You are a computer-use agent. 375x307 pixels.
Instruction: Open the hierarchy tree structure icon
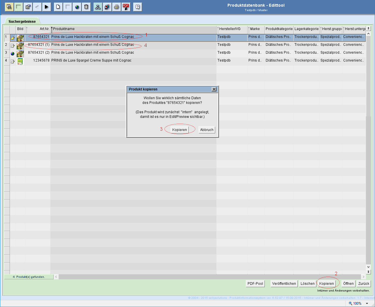tap(98, 7)
